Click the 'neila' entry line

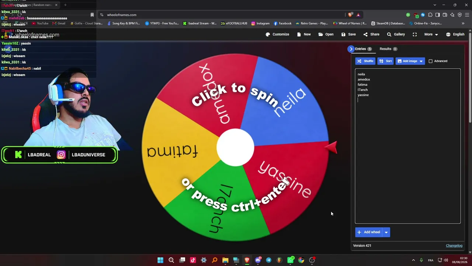pyautogui.click(x=361, y=74)
